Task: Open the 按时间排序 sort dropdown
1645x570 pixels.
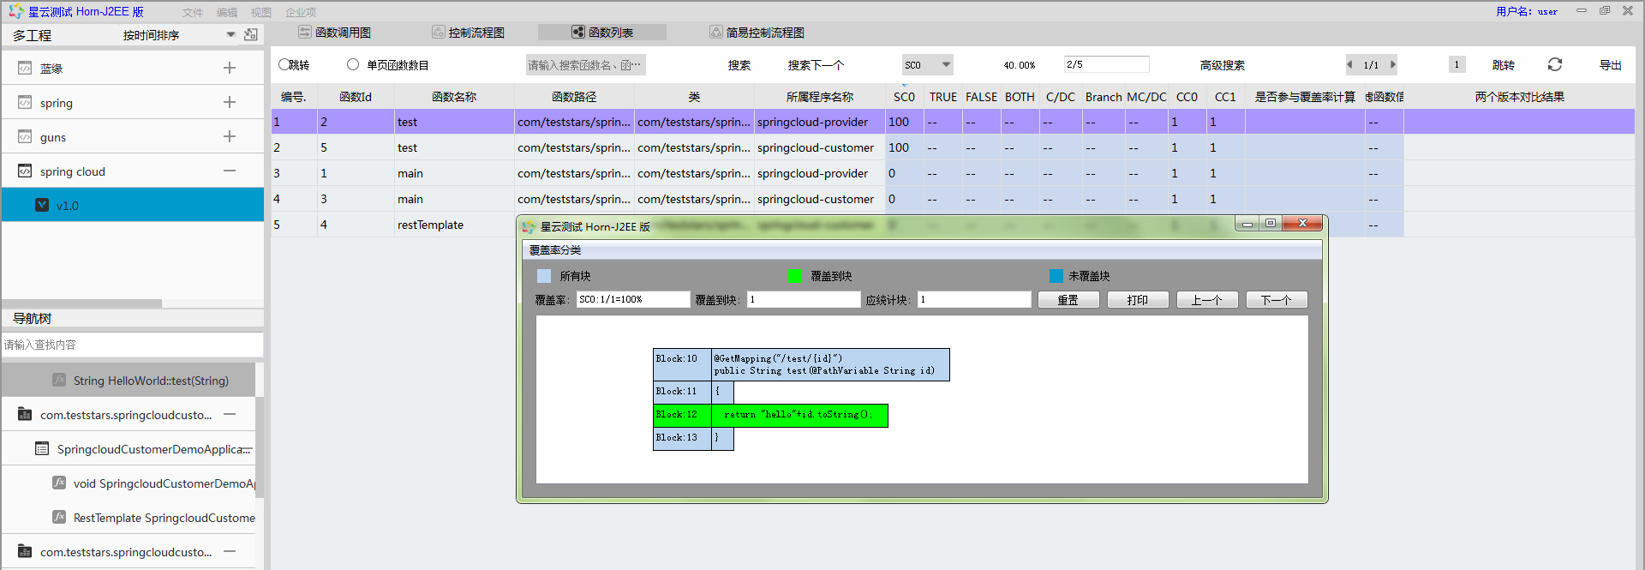Action: 230,35
